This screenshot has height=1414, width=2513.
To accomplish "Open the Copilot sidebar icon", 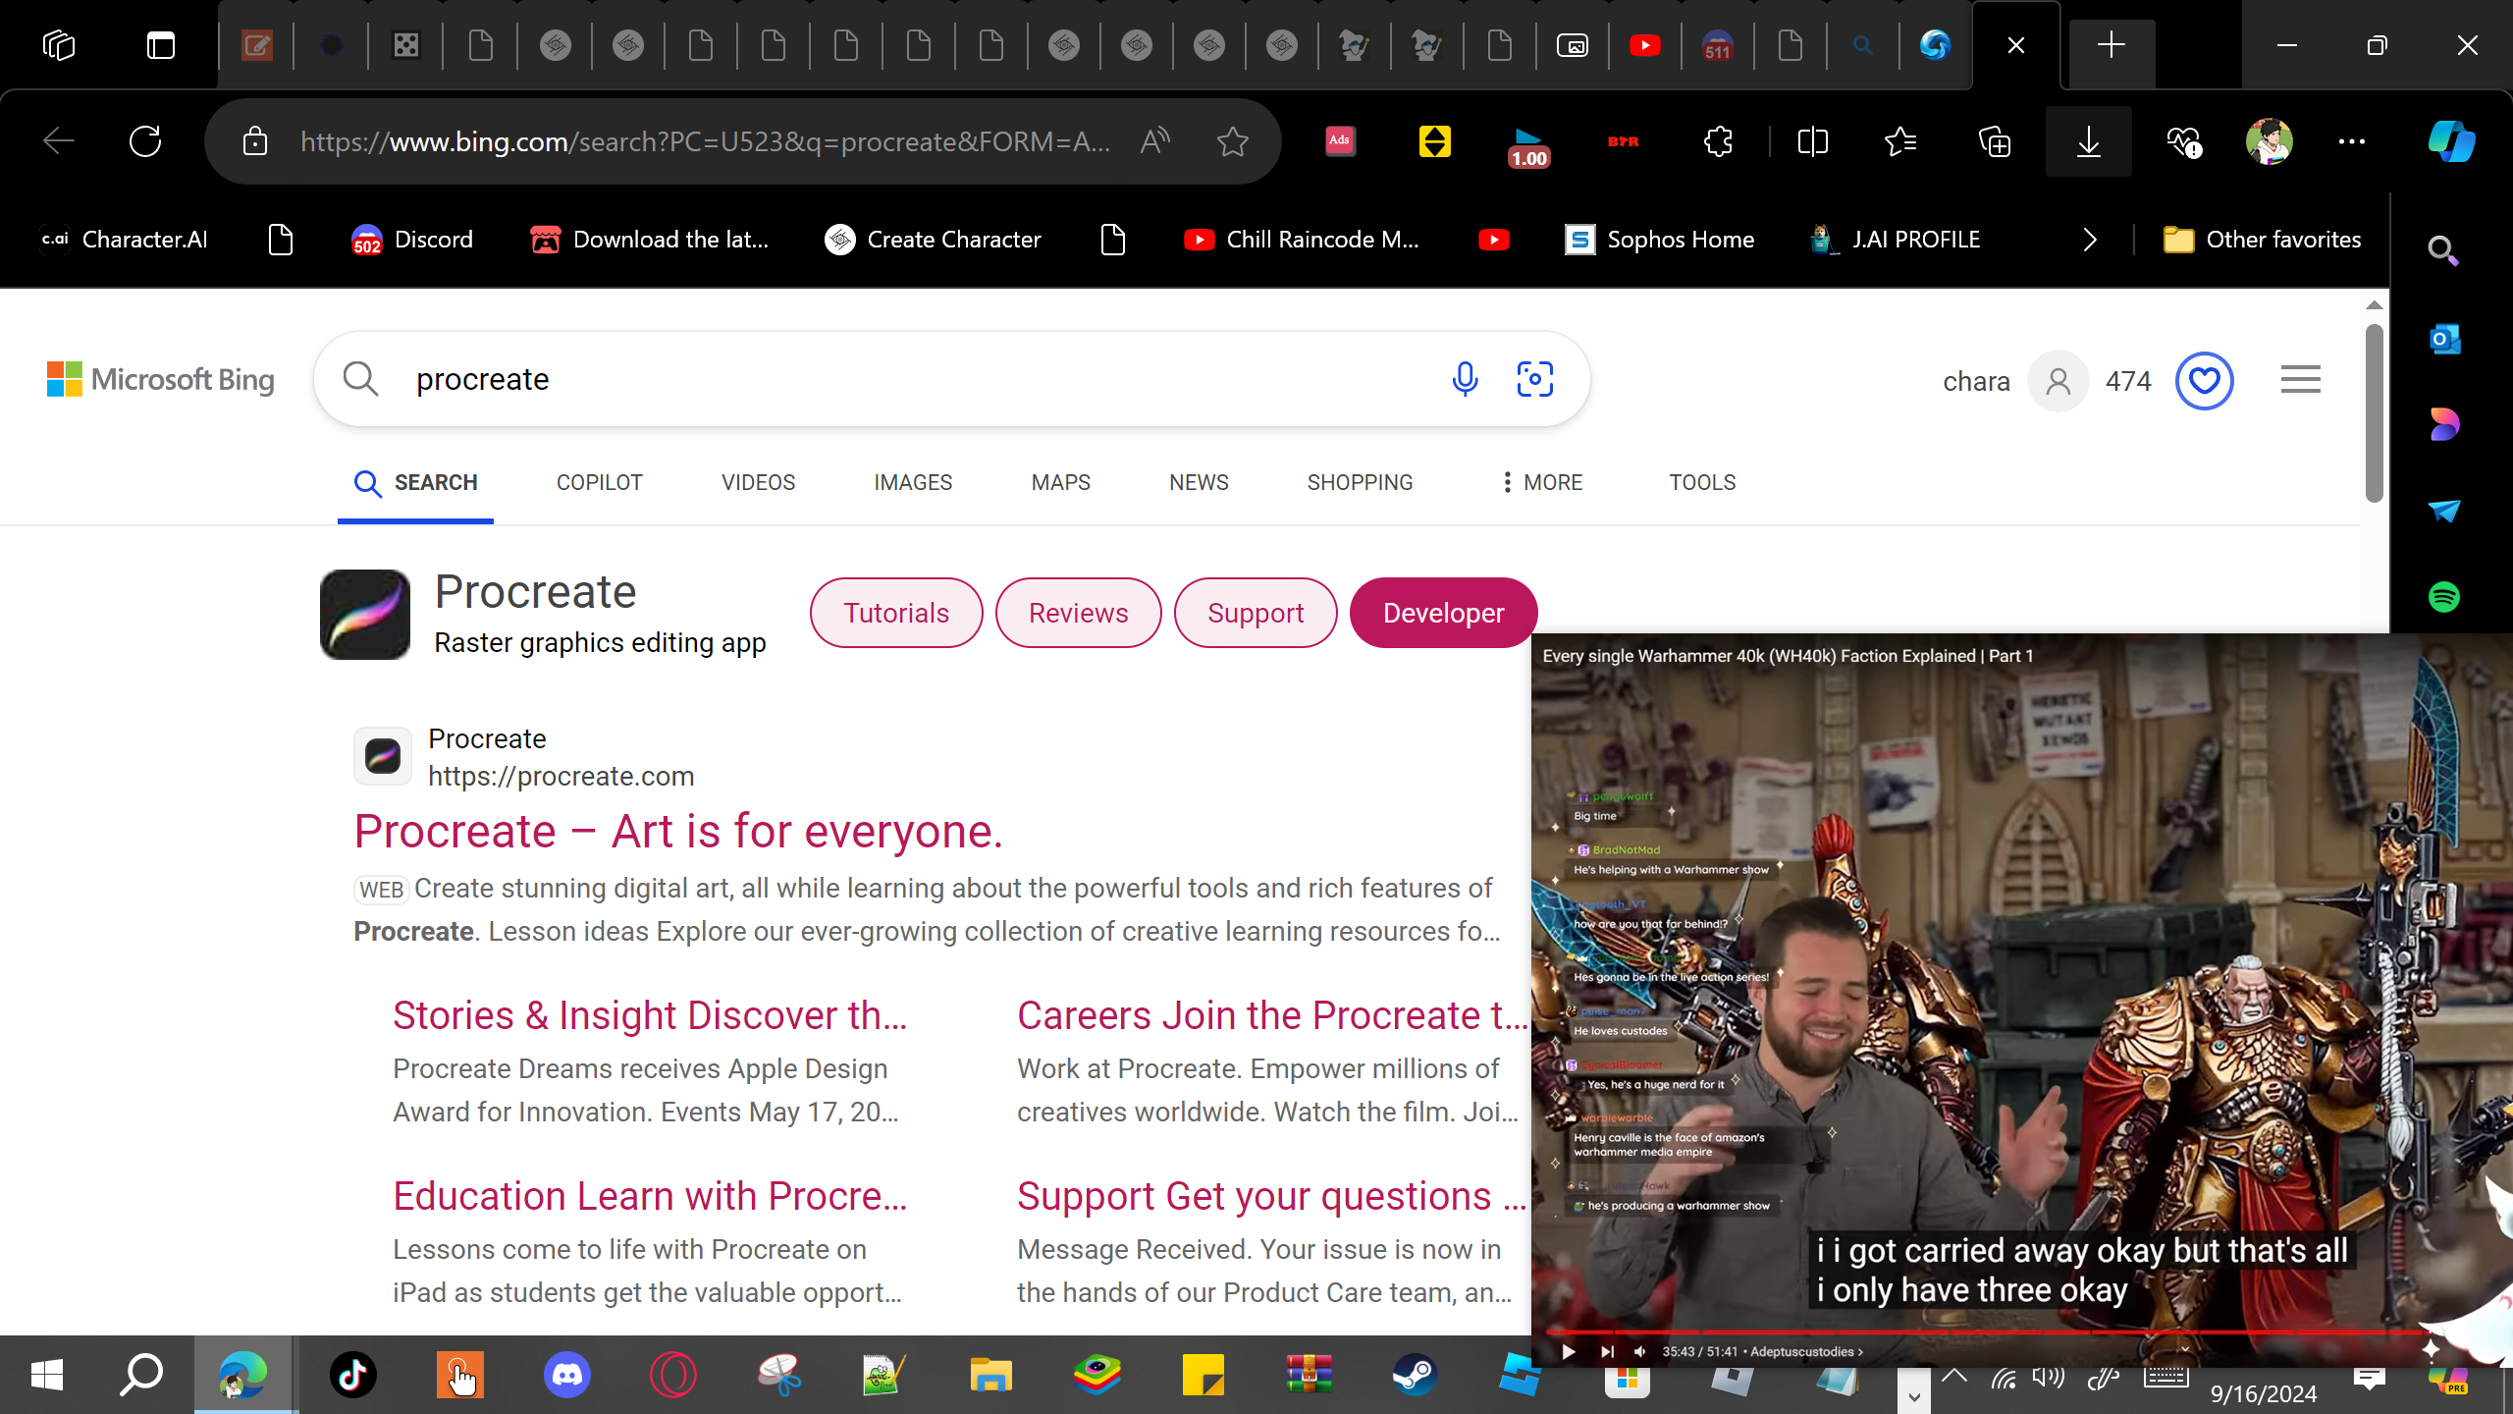I will pyautogui.click(x=2451, y=141).
